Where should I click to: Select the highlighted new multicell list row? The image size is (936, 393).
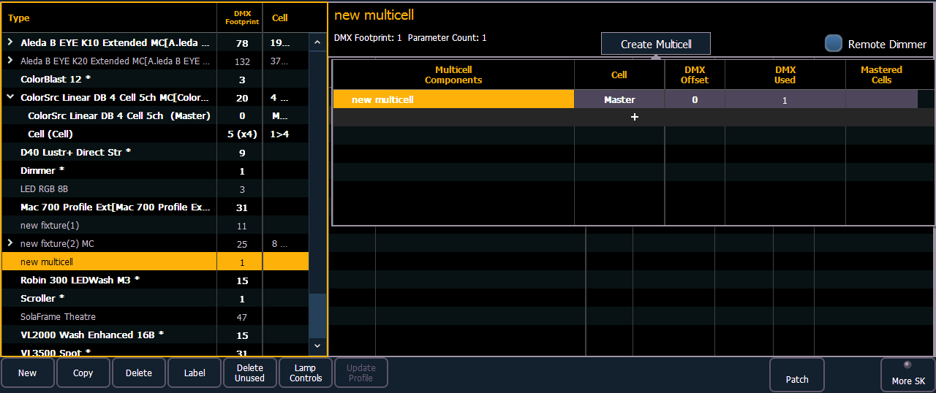pos(155,262)
